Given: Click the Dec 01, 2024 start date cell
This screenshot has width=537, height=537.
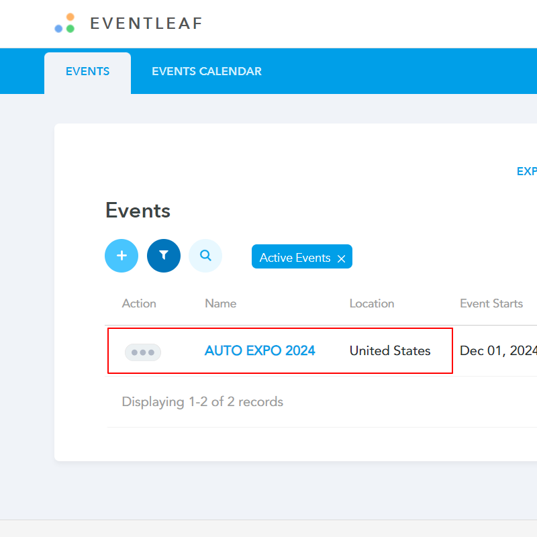Looking at the screenshot, I should 497,350.
